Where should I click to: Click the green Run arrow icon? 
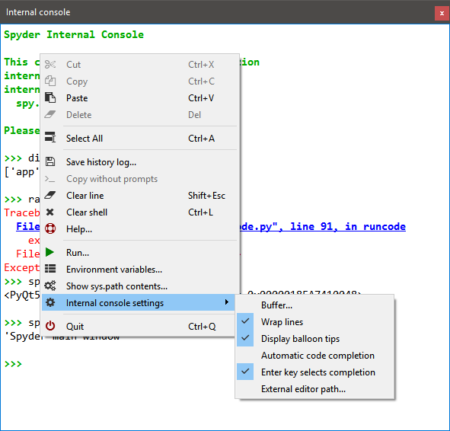point(49,252)
